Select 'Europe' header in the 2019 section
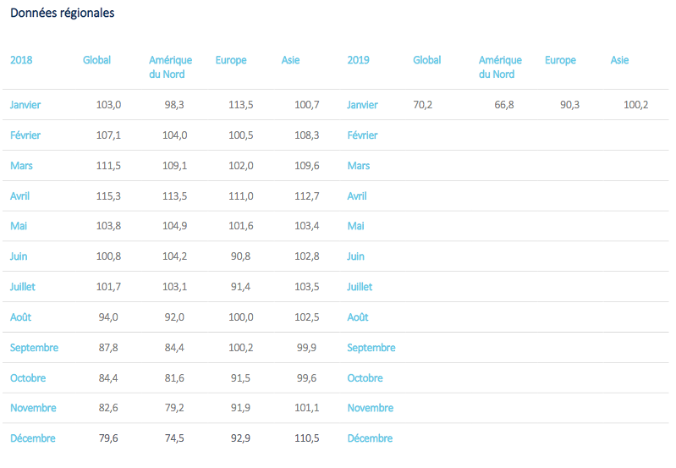676x468 pixels. click(x=560, y=60)
